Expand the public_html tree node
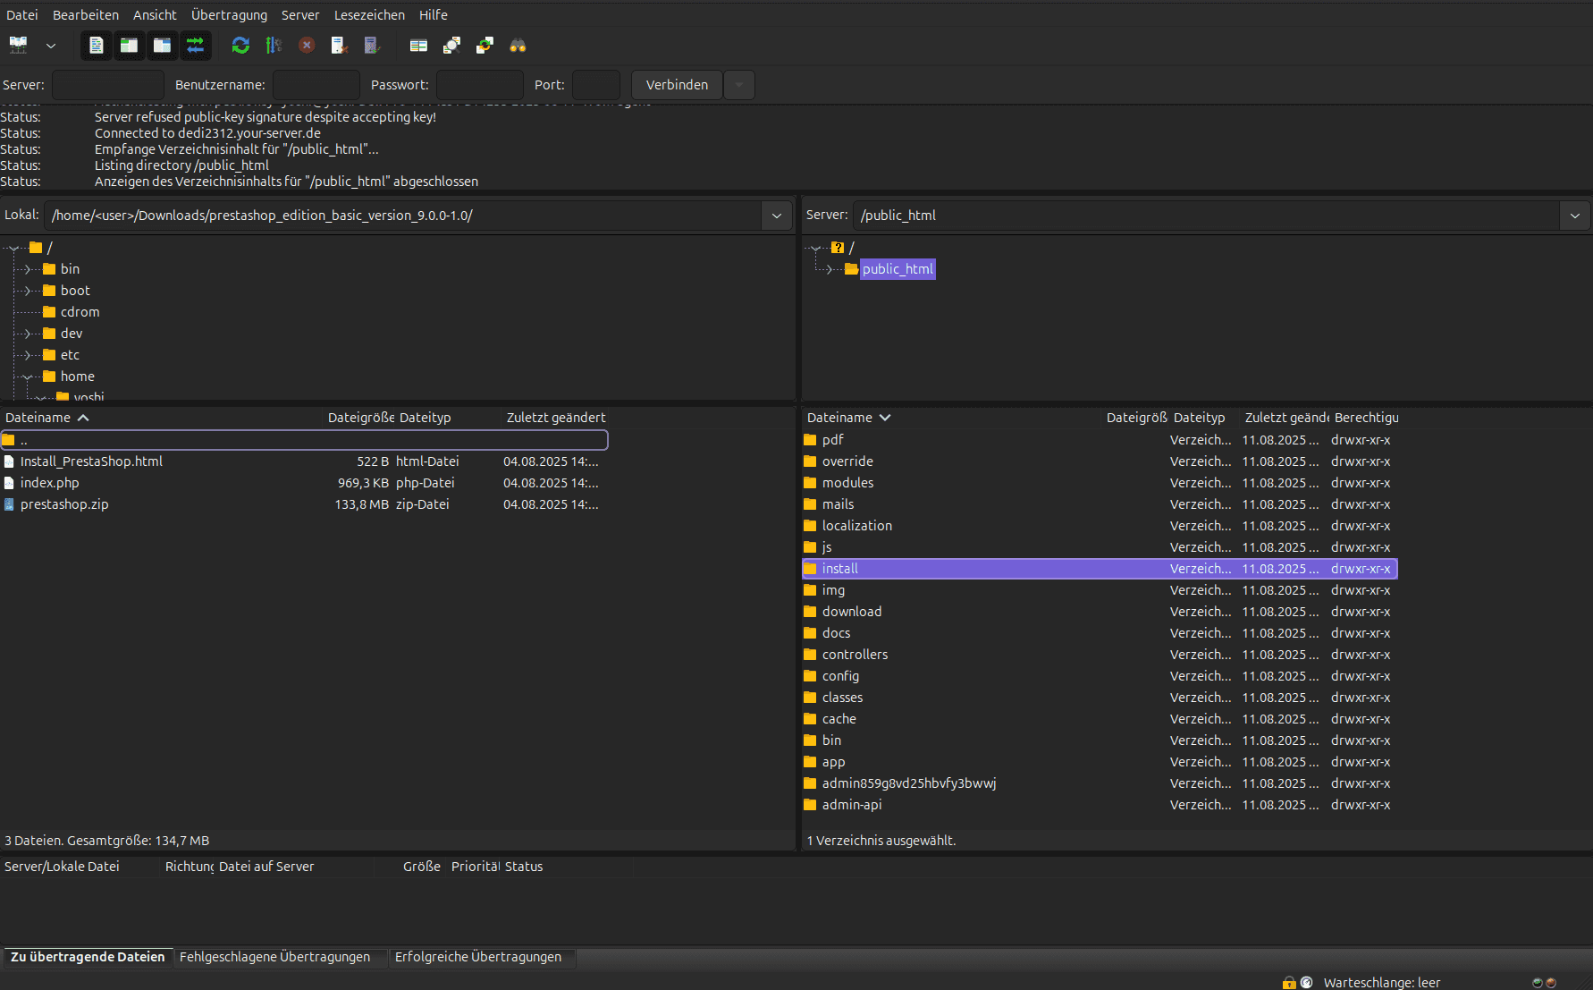Screen dimensions: 1593x990 point(830,269)
